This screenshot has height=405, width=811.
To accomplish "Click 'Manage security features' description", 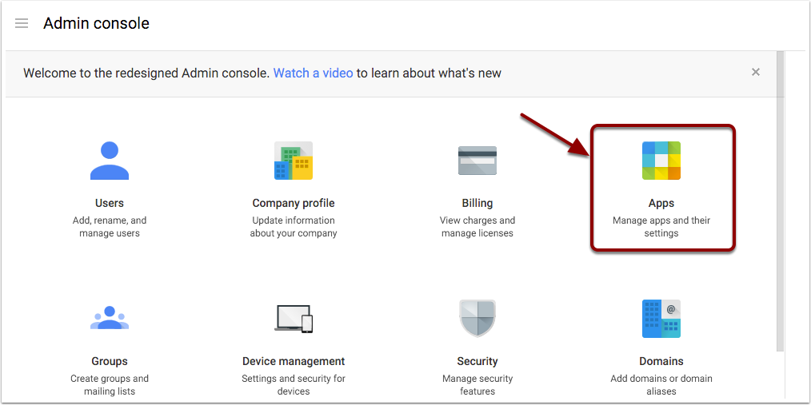I will point(477,385).
